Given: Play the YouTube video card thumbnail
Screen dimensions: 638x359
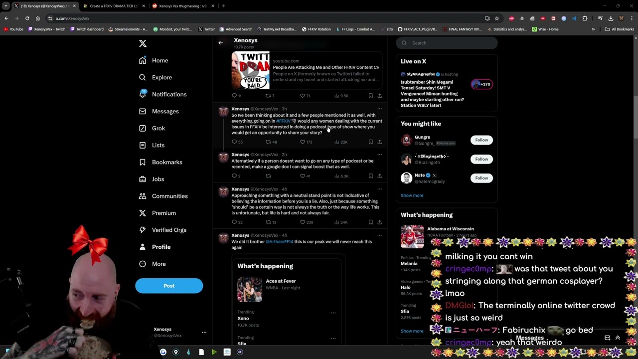Looking at the screenshot, I should point(250,70).
